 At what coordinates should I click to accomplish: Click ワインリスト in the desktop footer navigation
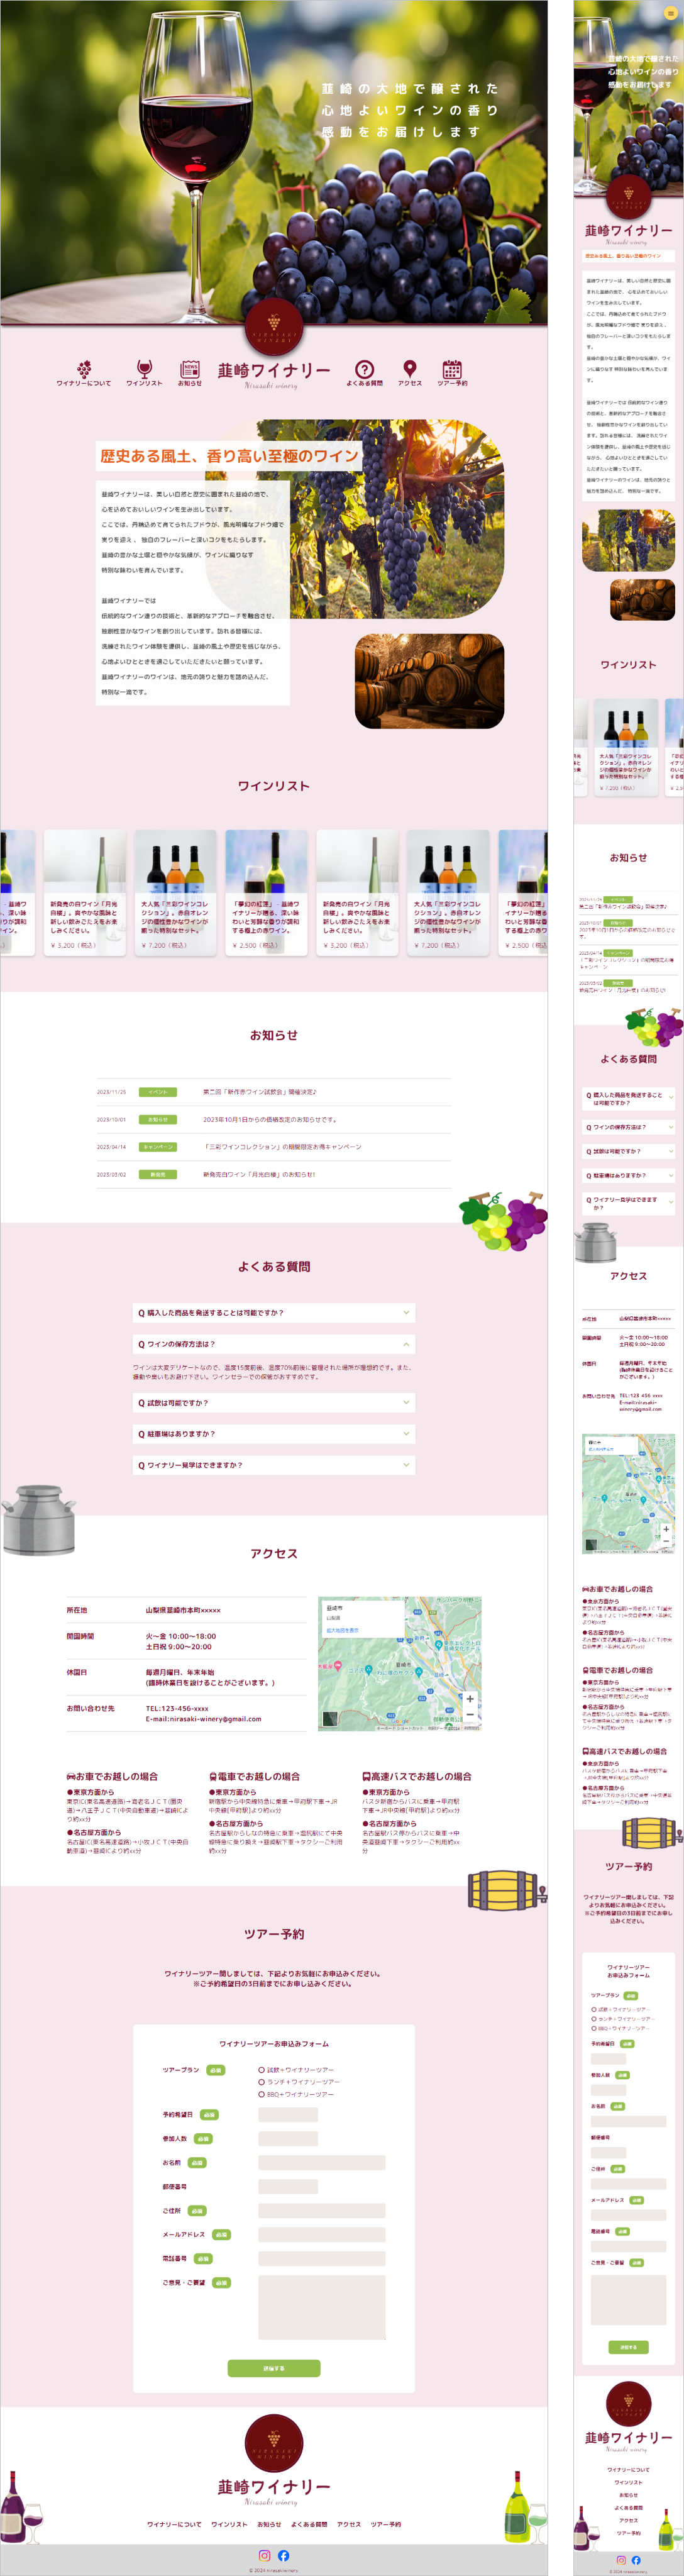point(229,2524)
